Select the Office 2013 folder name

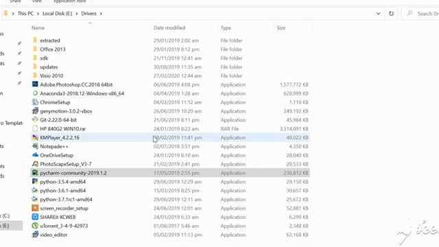point(53,49)
